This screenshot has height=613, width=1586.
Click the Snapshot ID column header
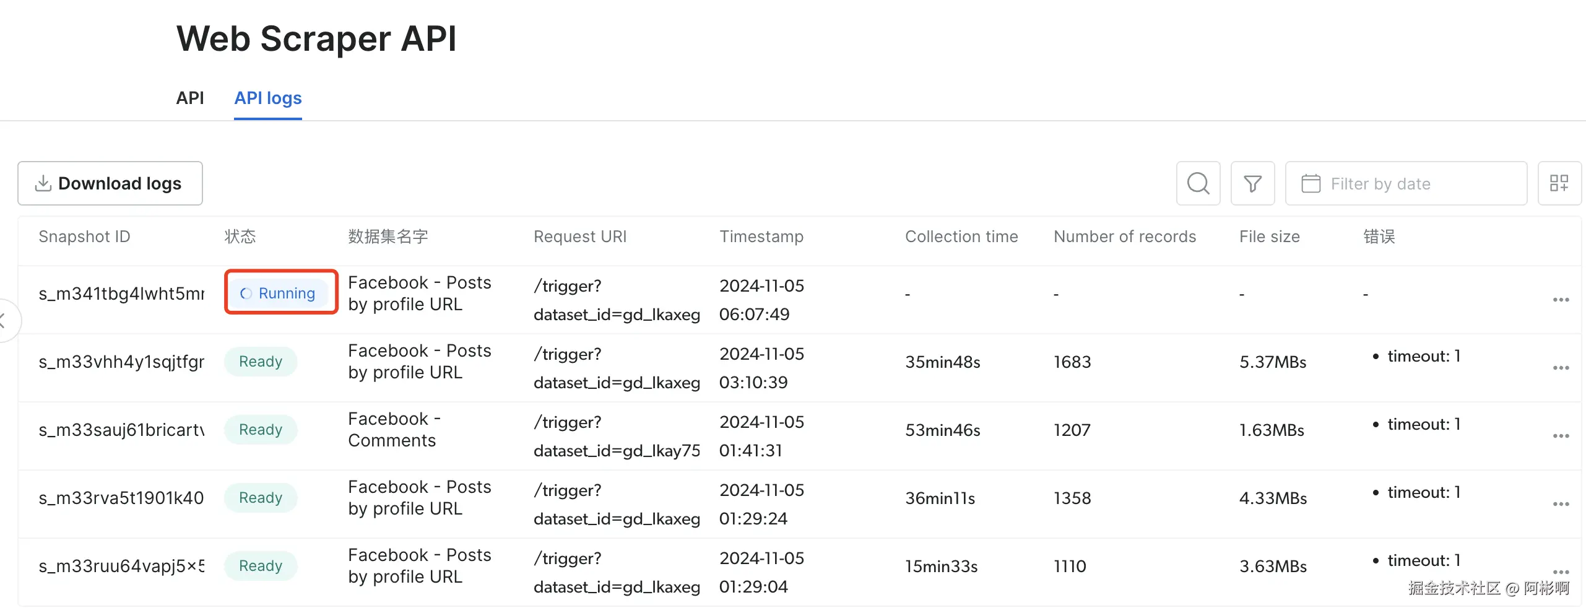coord(84,237)
